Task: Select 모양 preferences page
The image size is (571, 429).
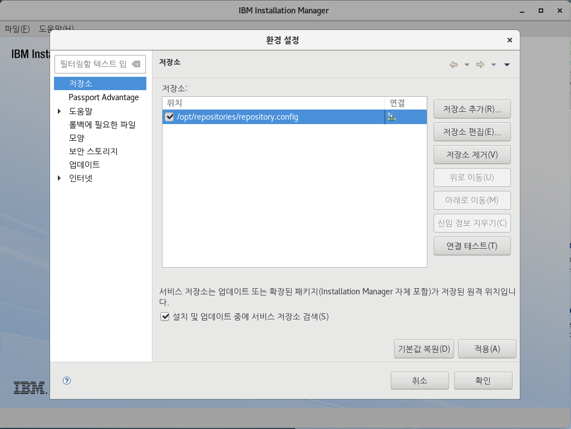Action: click(77, 138)
